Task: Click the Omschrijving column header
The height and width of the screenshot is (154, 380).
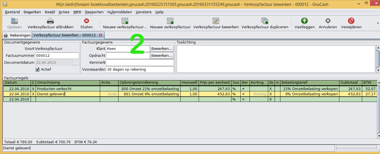Action: [x=68, y=83]
